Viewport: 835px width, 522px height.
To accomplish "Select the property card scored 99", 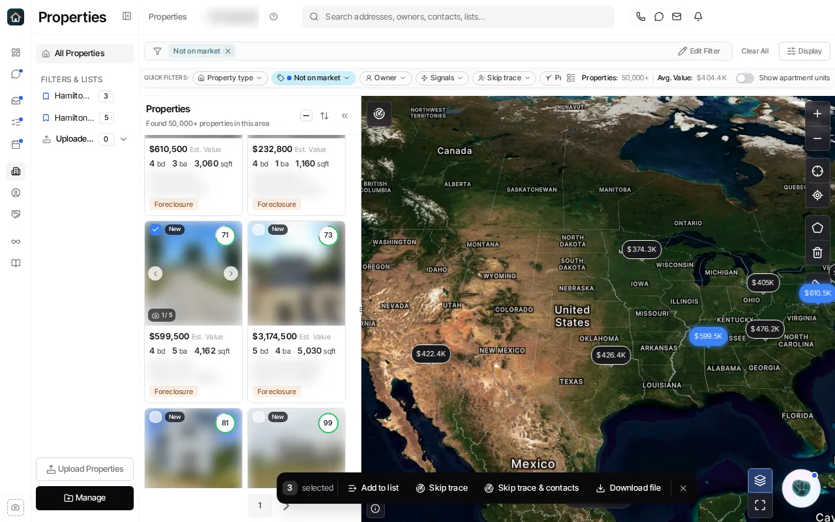I will pyautogui.click(x=258, y=416).
